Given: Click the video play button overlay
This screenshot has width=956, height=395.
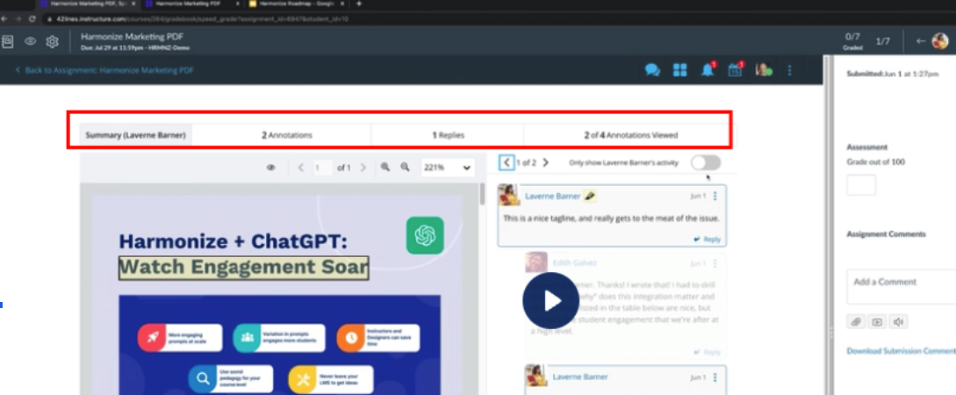Looking at the screenshot, I should click(x=550, y=300).
